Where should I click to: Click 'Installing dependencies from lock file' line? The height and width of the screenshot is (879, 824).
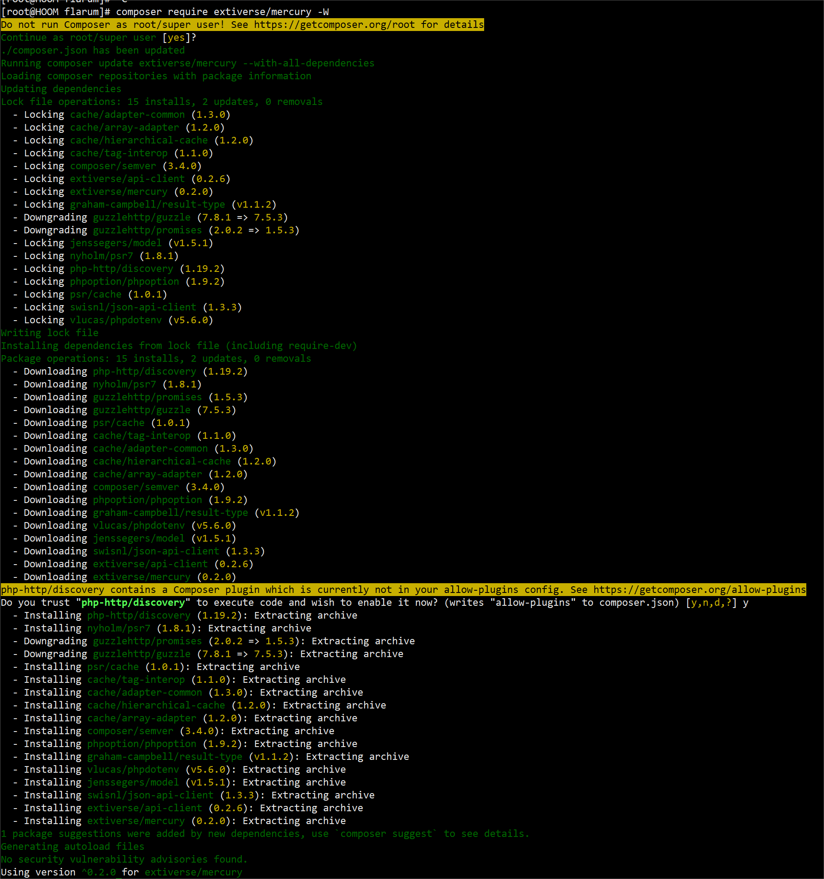coord(179,346)
